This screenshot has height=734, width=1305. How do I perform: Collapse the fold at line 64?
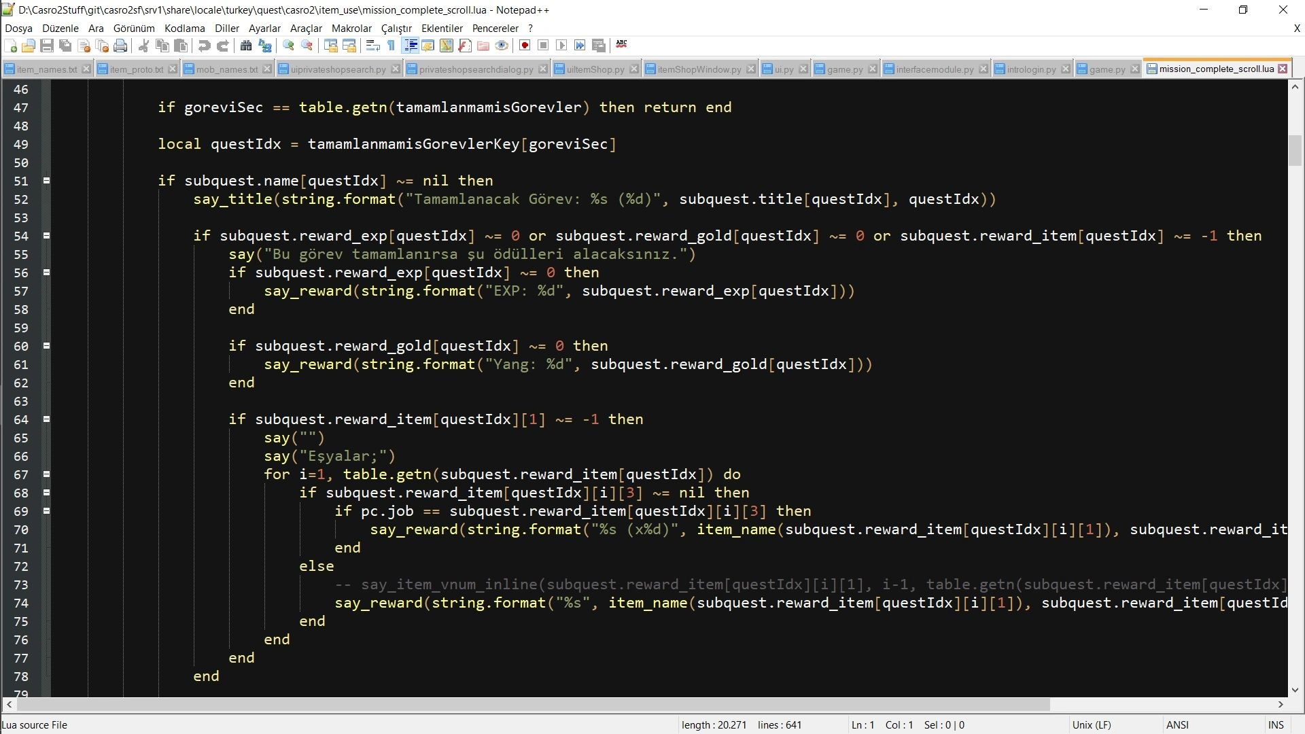46,419
